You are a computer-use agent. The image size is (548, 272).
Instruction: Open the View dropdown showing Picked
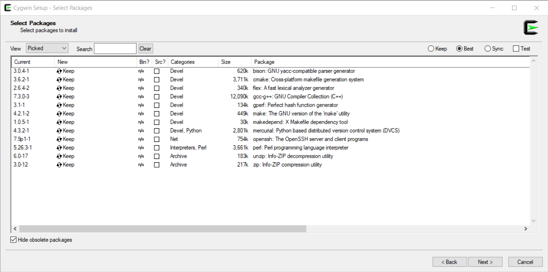(x=47, y=48)
